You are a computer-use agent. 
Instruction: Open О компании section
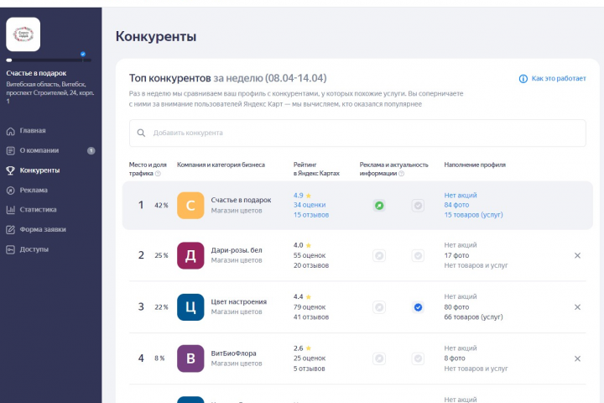click(39, 150)
